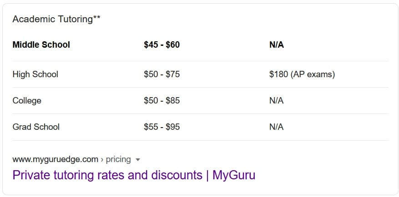Click the Grad School row label
Viewport: 399px width, 197px height.
(x=36, y=127)
